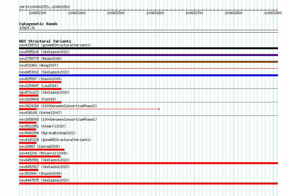287x196 pixels.
Task: Open variant nsv6453002 (Sedlazeck2020)
Action: [x=45, y=72]
